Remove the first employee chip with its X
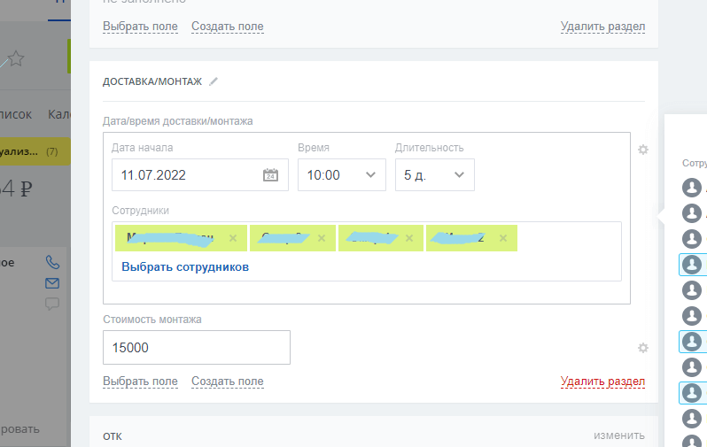 (233, 238)
